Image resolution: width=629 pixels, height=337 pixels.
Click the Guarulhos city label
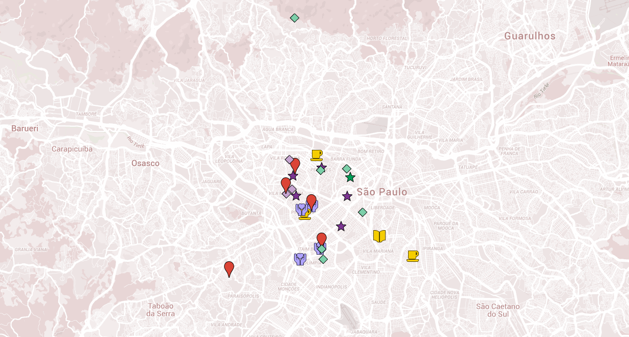tap(530, 36)
